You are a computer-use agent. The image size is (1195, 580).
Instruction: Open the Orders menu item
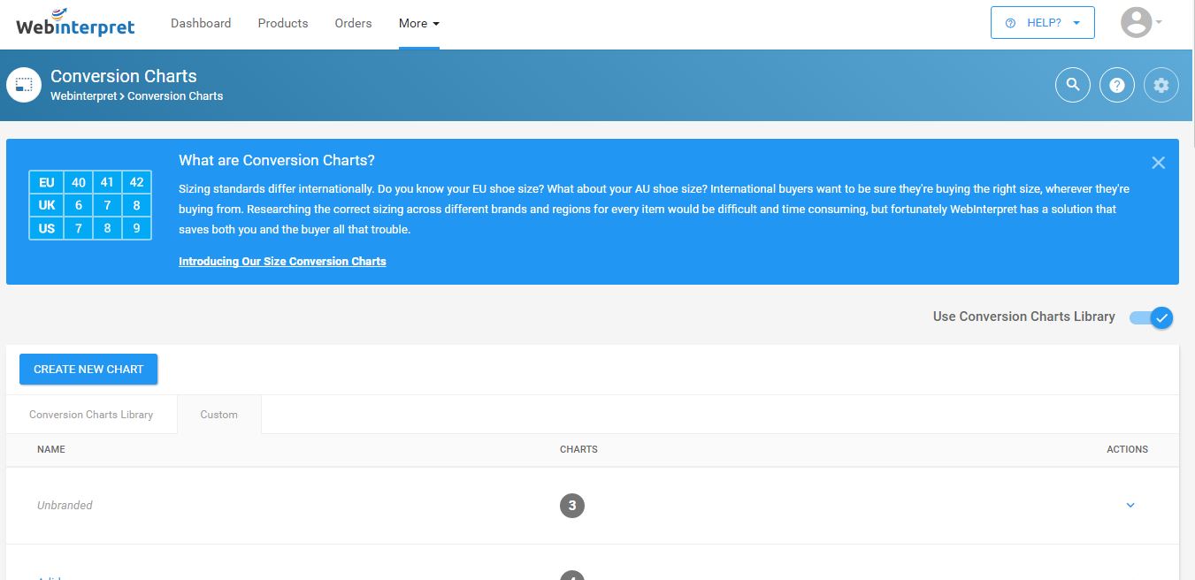pyautogui.click(x=353, y=24)
